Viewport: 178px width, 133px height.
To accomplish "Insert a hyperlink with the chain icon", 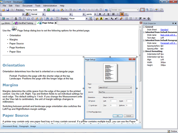I will [x=8, y=19].
